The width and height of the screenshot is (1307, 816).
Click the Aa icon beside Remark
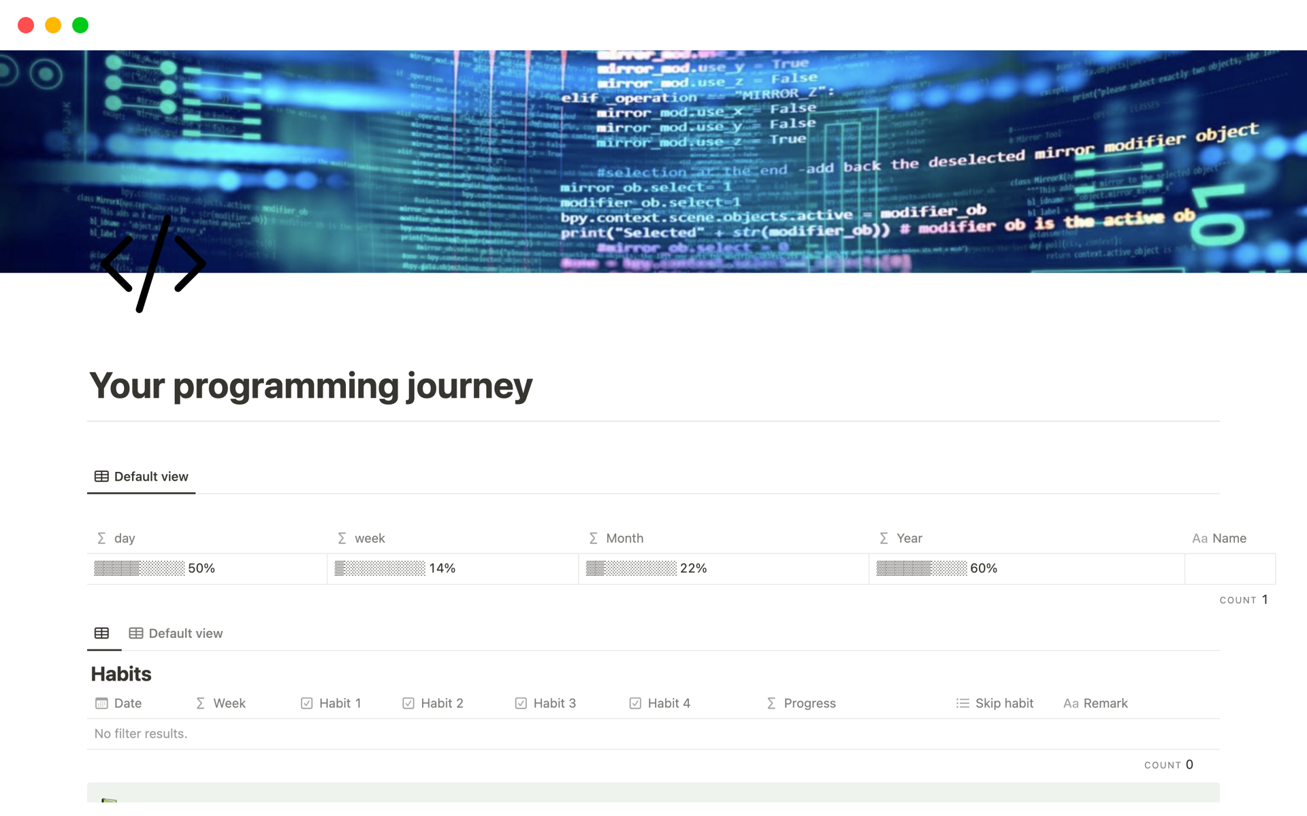(x=1070, y=703)
